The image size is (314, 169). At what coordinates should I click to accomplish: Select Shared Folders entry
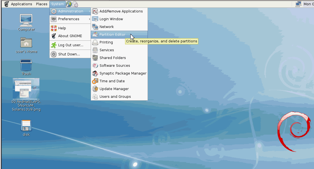tap(119, 58)
